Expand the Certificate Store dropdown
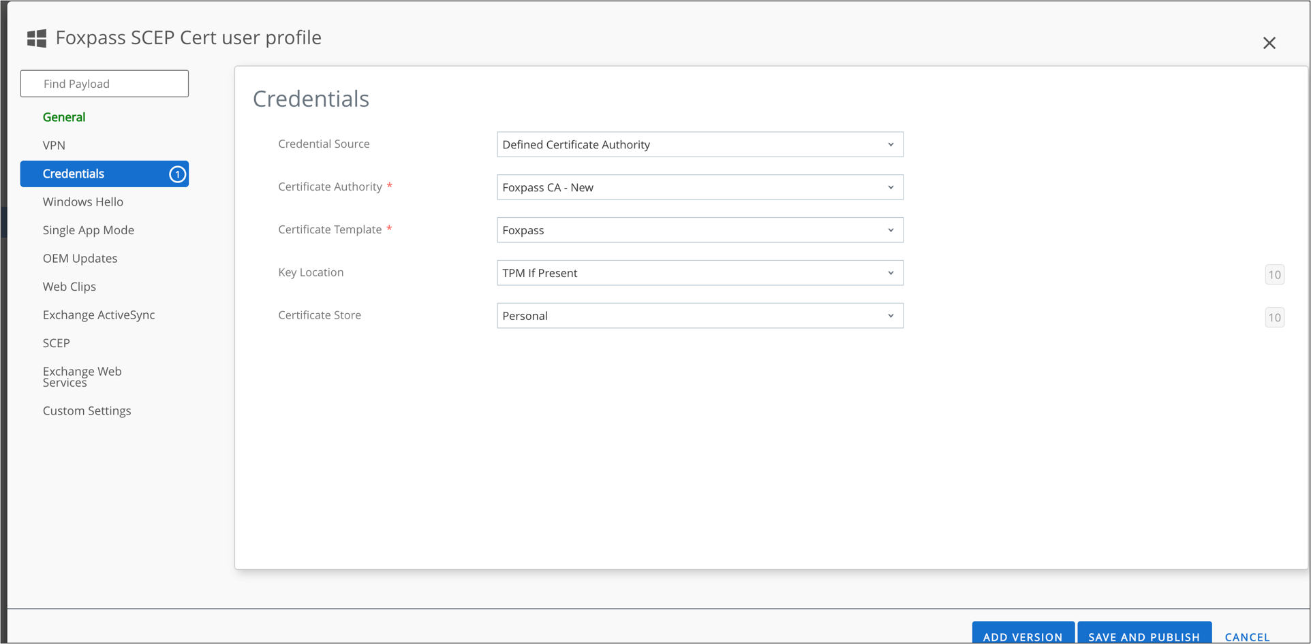The width and height of the screenshot is (1311, 644). click(699, 316)
